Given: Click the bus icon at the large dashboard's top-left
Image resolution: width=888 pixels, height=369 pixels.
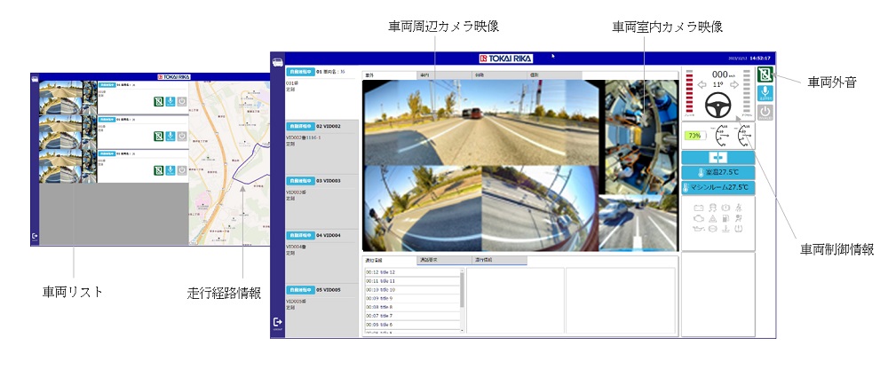Looking at the screenshot, I should point(278,63).
